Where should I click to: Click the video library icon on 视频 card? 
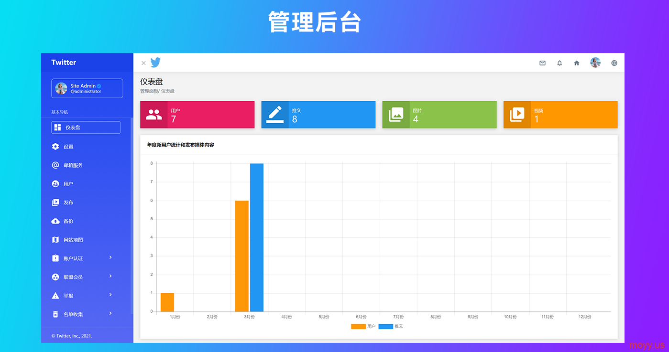517,115
